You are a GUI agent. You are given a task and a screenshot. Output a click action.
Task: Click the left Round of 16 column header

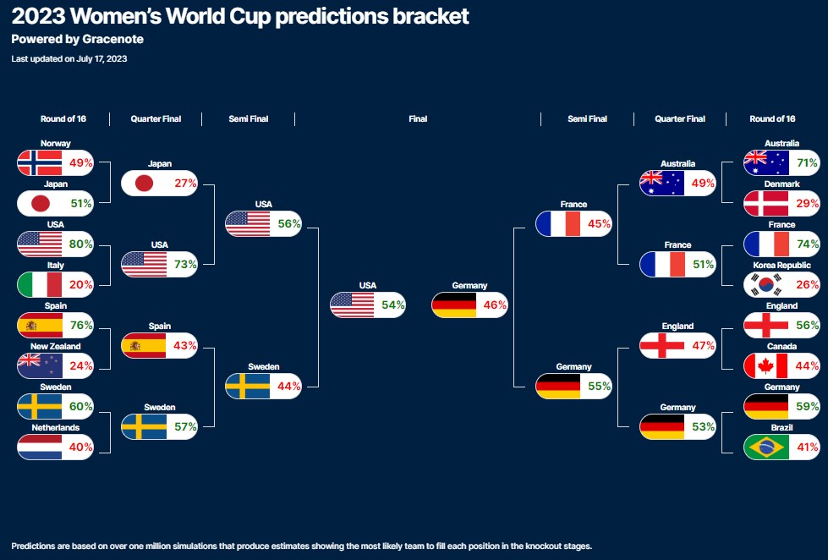pos(63,119)
